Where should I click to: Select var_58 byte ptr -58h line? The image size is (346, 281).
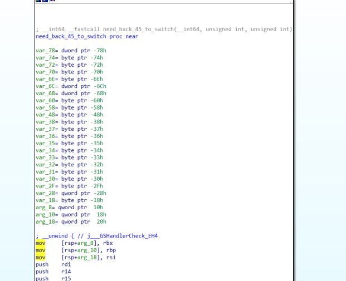click(69, 107)
